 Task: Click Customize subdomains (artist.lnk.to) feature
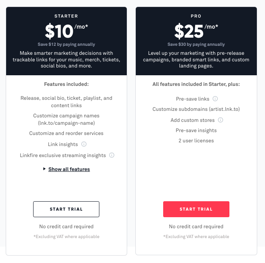(x=196, y=109)
